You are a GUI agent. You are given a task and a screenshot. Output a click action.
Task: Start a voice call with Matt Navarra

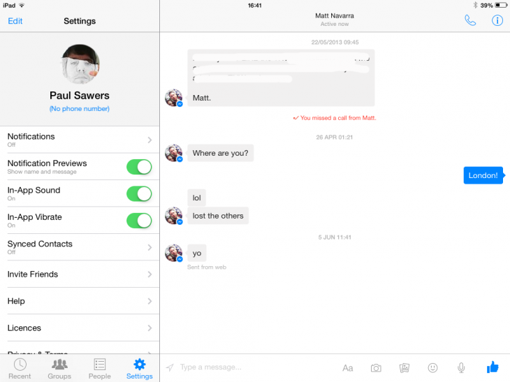[470, 20]
